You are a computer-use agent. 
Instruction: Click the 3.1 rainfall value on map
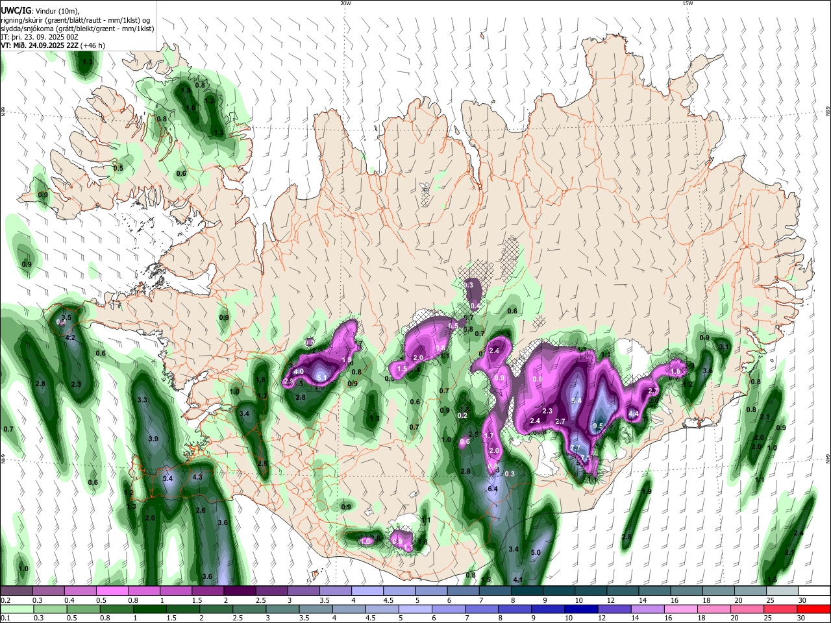click(725, 347)
